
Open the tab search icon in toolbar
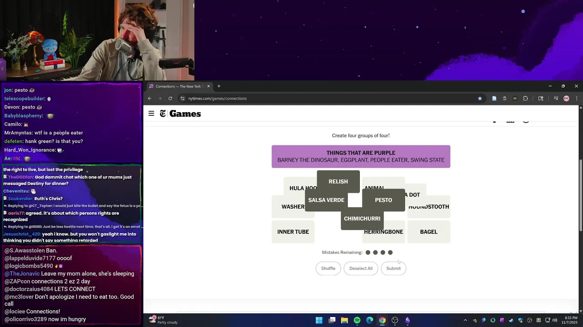point(541,99)
